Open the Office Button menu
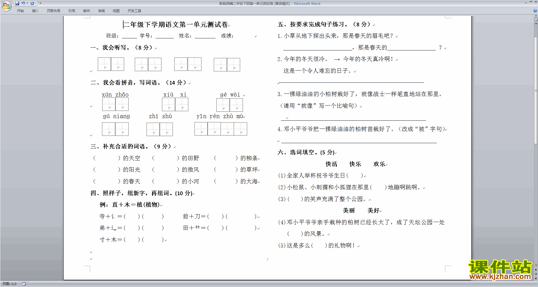 tap(6, 6)
